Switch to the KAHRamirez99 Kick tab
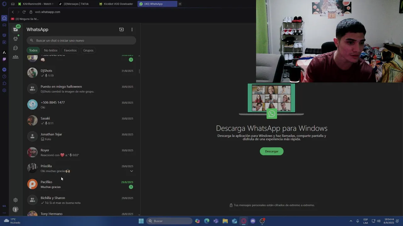Image resolution: width=403 pixels, height=226 pixels. click(x=36, y=4)
